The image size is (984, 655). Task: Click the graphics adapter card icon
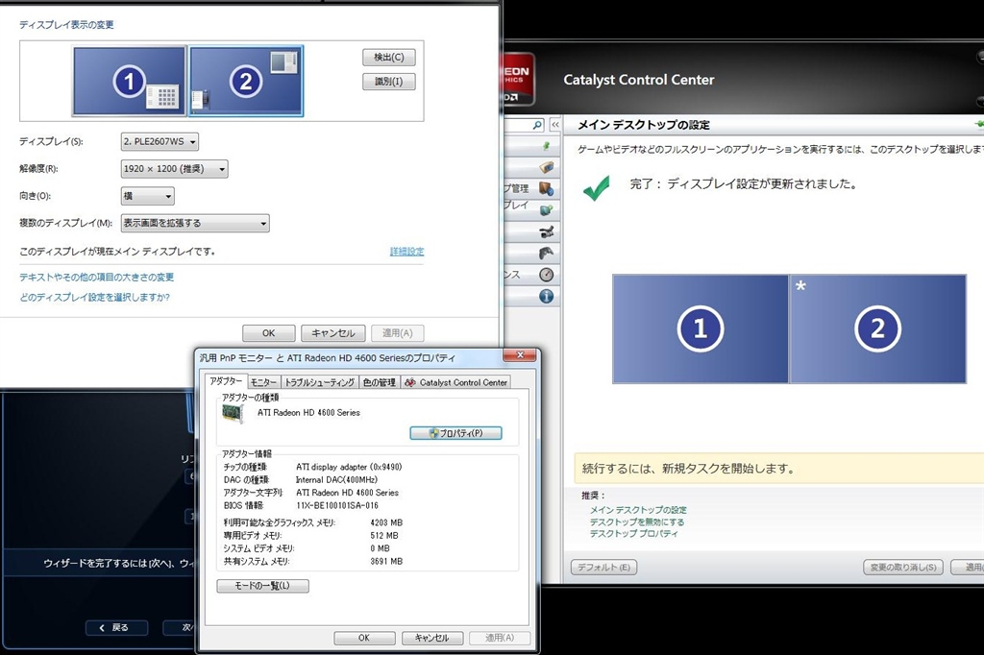233,413
